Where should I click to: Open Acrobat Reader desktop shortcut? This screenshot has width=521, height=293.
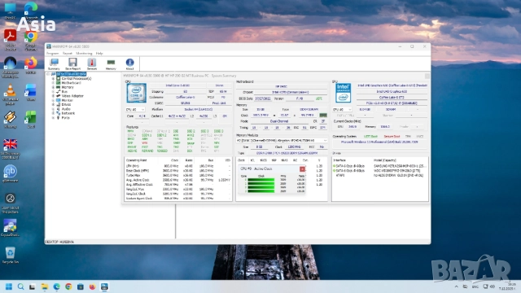coord(11,40)
